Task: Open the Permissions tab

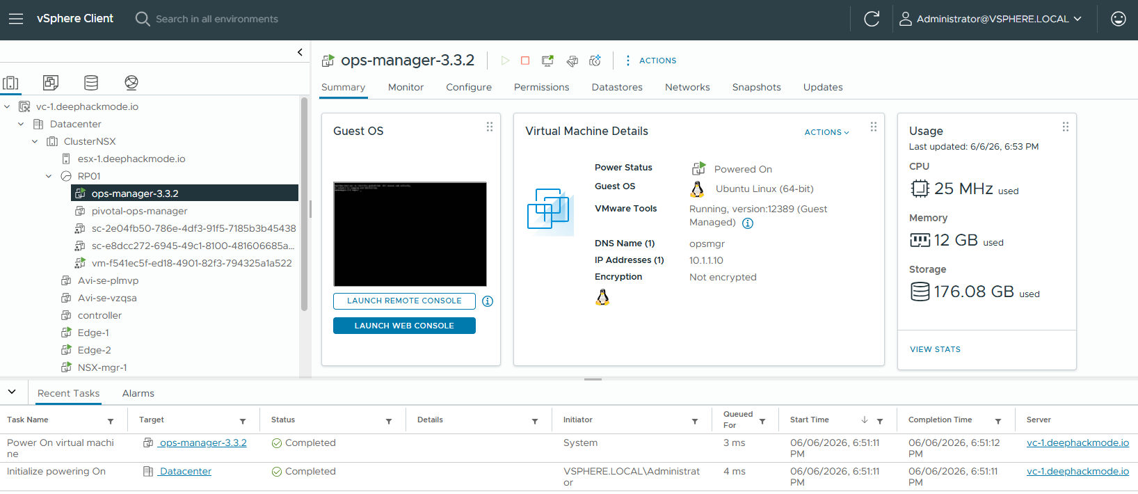Action: tap(541, 87)
